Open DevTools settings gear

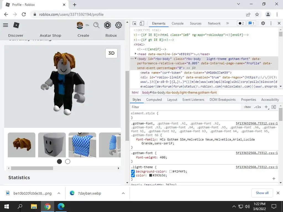263,23
